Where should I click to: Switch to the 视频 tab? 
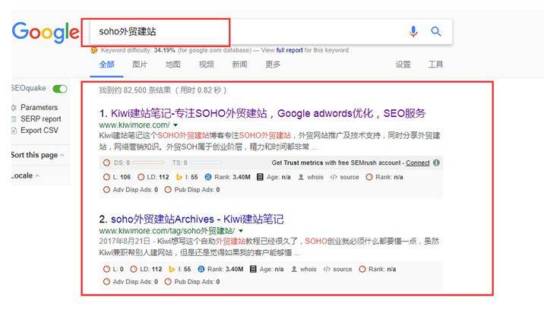pos(206,65)
